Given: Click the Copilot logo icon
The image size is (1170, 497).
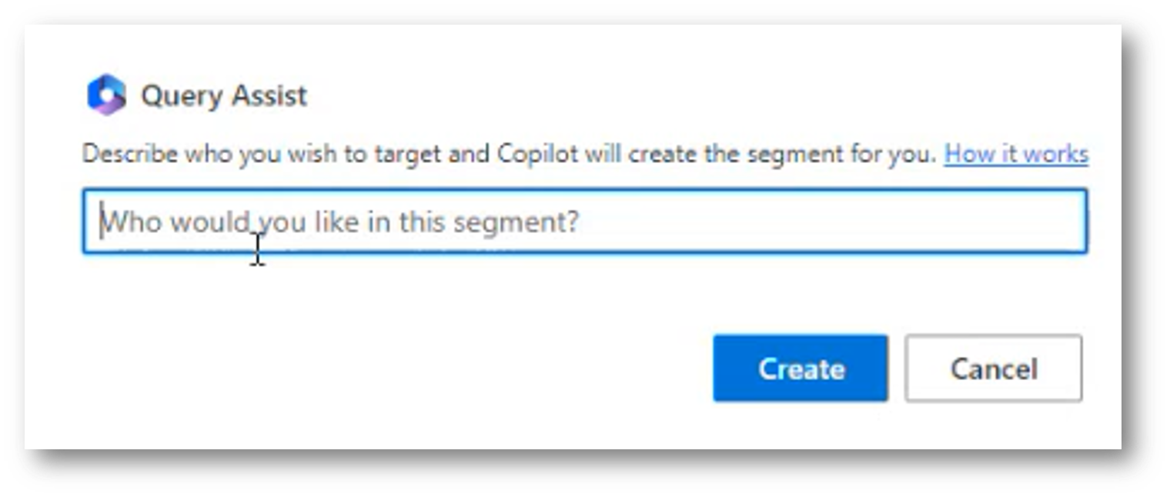Looking at the screenshot, I should coord(106,95).
